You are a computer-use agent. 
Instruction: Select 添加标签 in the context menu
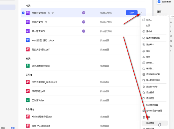coord(155,98)
